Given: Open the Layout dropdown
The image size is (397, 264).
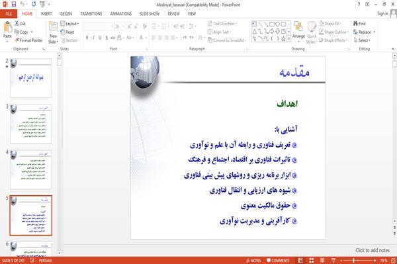Looking at the screenshot, I should (x=69, y=24).
